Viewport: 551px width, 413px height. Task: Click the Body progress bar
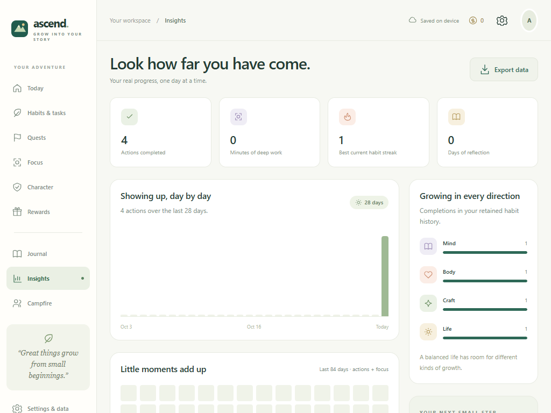[485, 281]
